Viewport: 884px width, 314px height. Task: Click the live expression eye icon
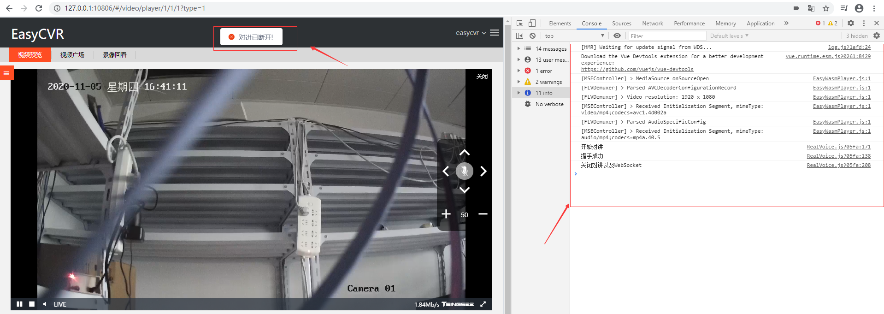coord(617,36)
